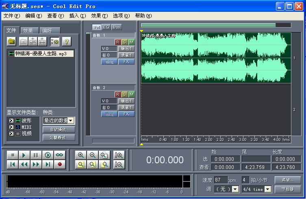Open Track 1 output device 输出1 button
Screen dimensions: 306x199
(126, 49)
